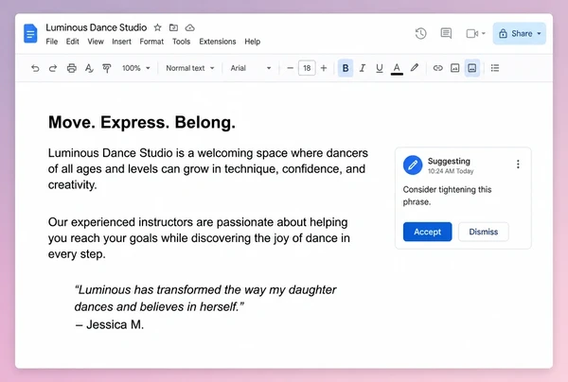The image size is (568, 382).
Task: Click the Consider tightening this phrase text
Action: pyautogui.click(x=447, y=196)
